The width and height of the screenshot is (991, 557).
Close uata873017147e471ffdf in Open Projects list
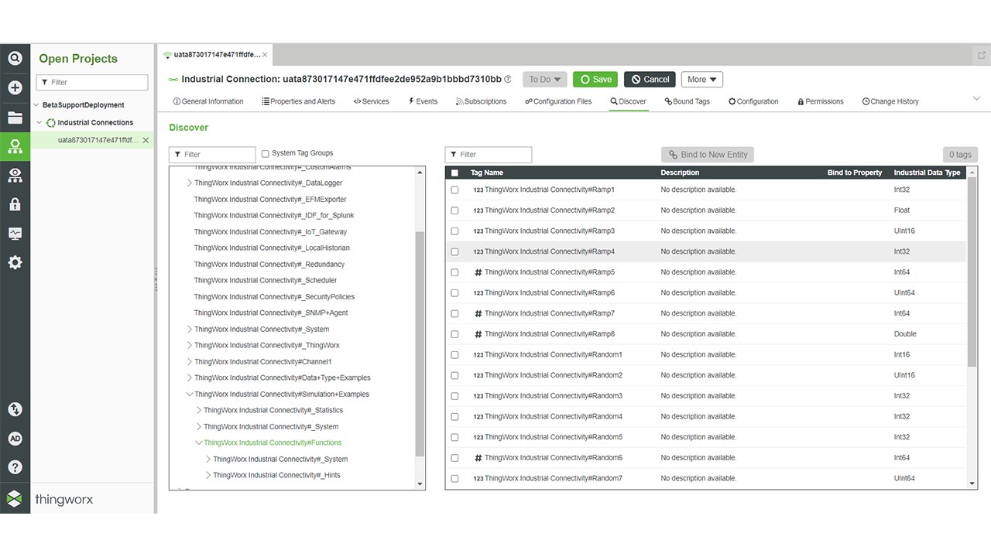[x=146, y=140]
